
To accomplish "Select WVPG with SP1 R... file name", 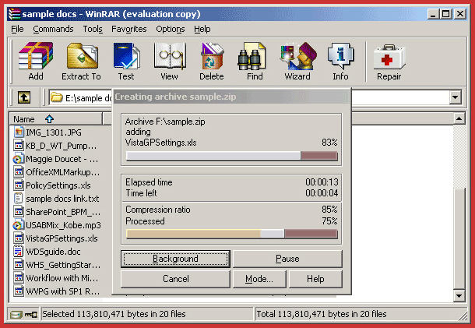I will pos(63,291).
